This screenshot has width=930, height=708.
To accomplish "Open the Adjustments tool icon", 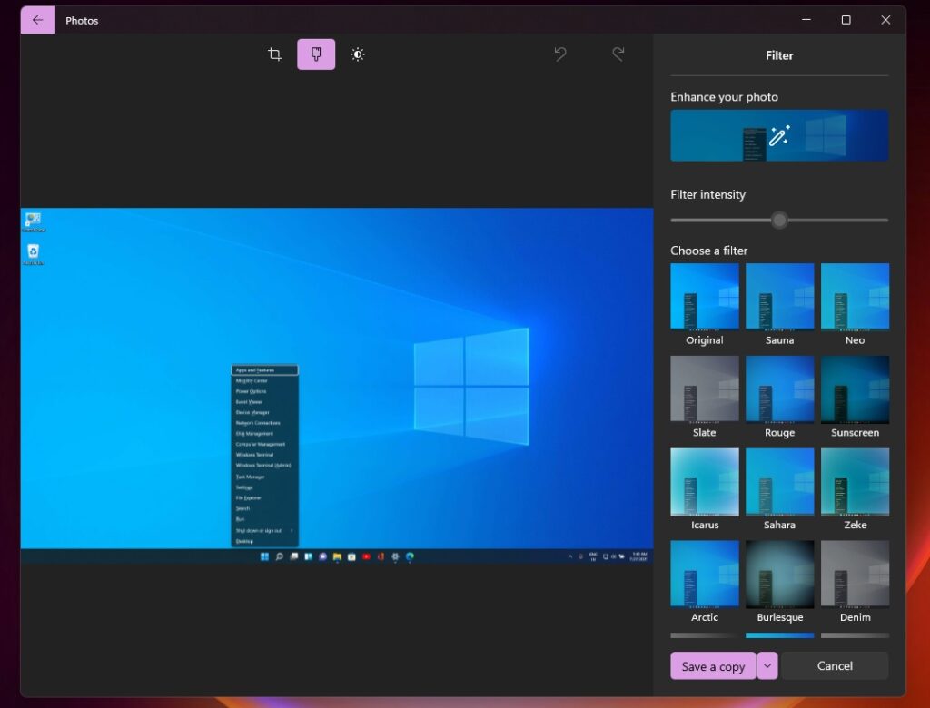I will pos(358,54).
